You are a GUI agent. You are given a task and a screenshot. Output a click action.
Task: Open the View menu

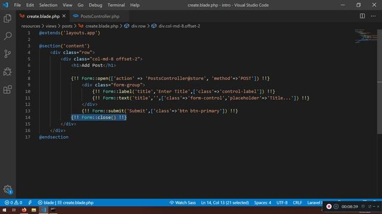pos(67,5)
